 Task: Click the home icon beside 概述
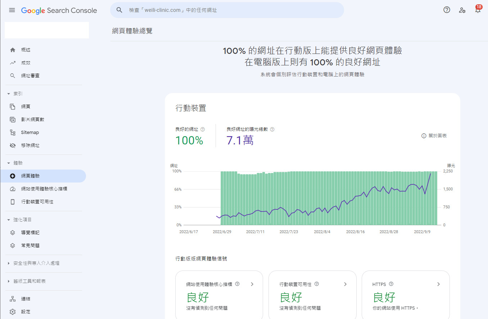point(13,50)
